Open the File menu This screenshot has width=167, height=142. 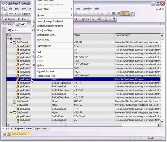10,9
